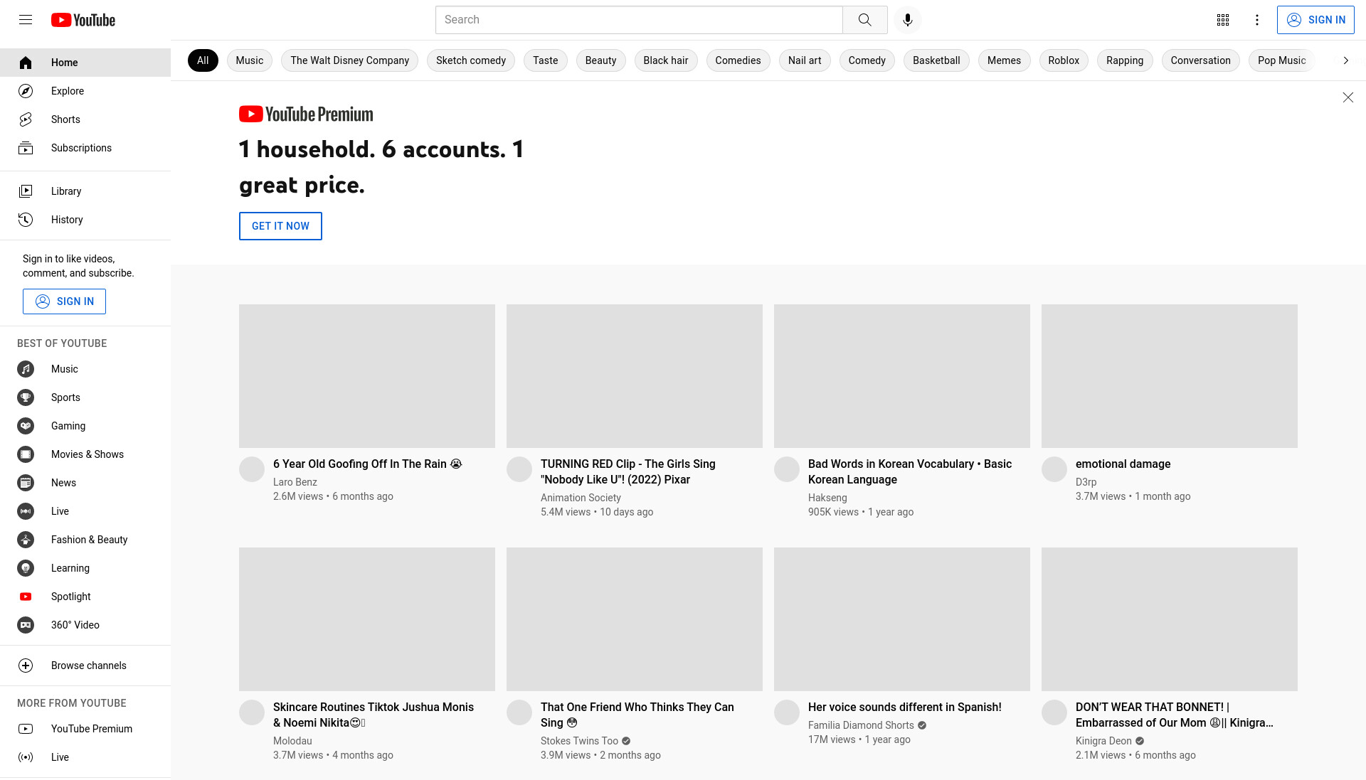Visit Laro Benz channel

(295, 482)
